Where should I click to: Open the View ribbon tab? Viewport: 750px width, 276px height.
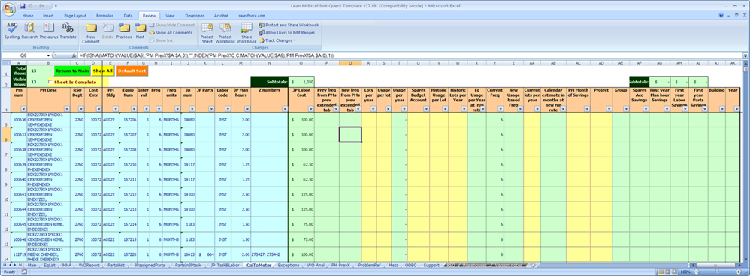171,15
